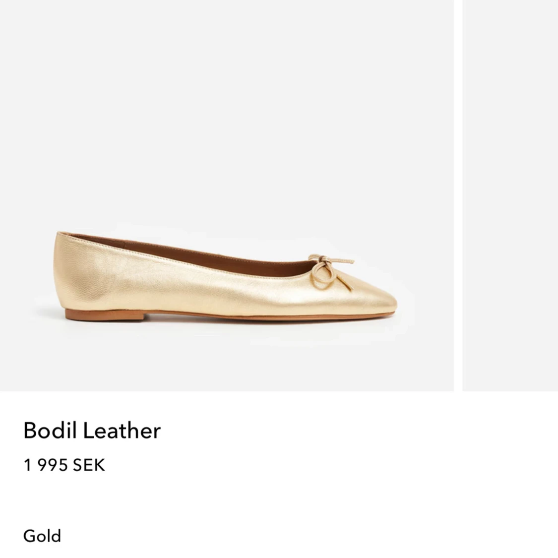The image size is (558, 558).
Task: Click the SEK currency text
Action: click(89, 465)
